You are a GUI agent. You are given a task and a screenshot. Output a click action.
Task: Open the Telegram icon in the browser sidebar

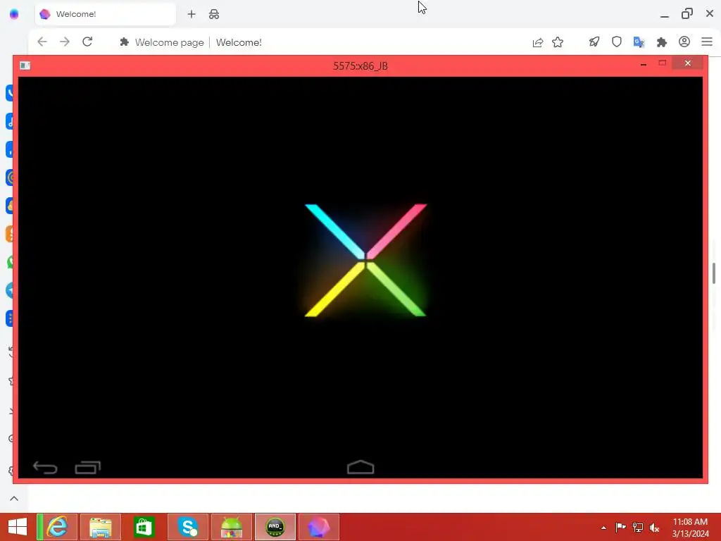point(10,290)
